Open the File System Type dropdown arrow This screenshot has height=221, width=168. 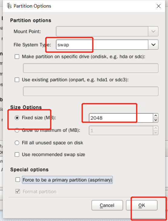(153, 45)
